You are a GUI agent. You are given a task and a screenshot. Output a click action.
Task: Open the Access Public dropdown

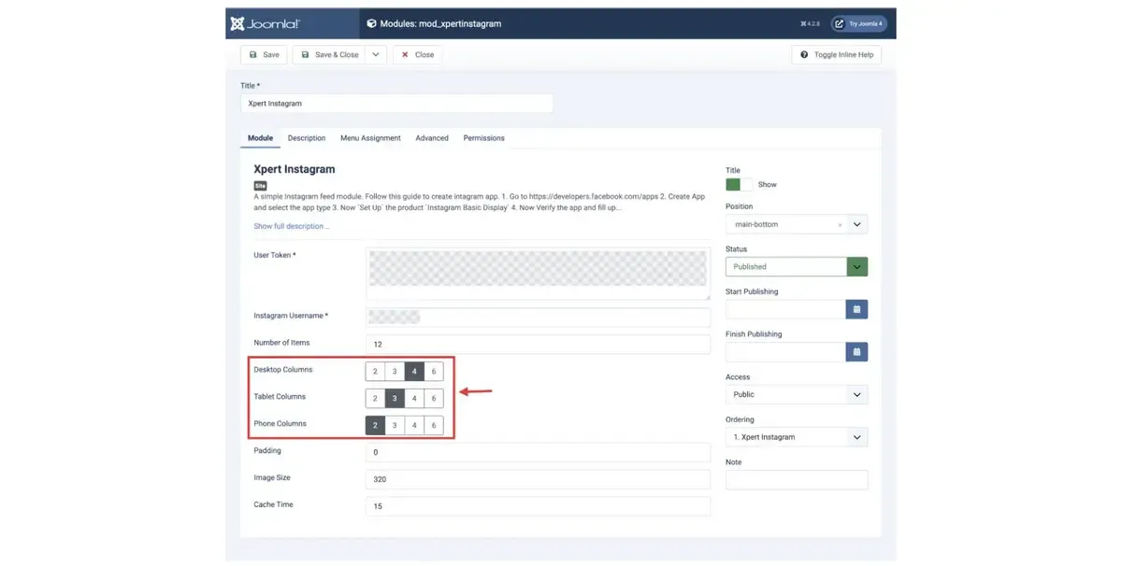797,395
